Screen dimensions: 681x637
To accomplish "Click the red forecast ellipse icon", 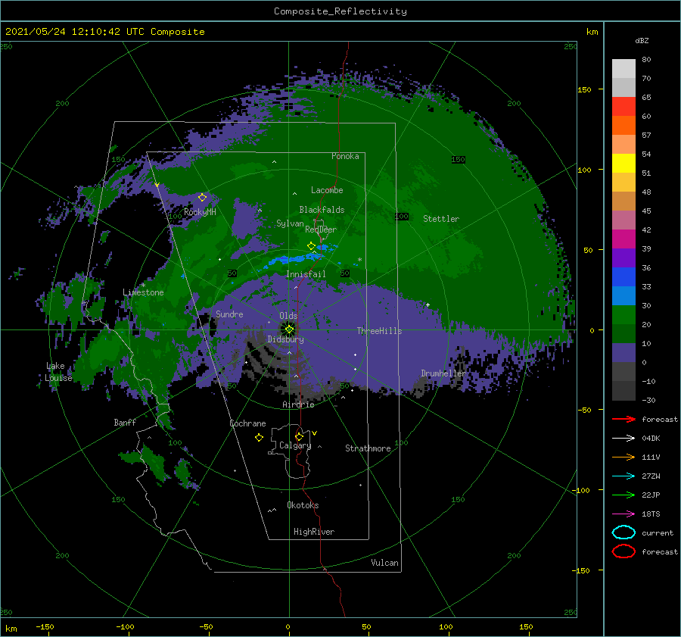I will pos(623,551).
